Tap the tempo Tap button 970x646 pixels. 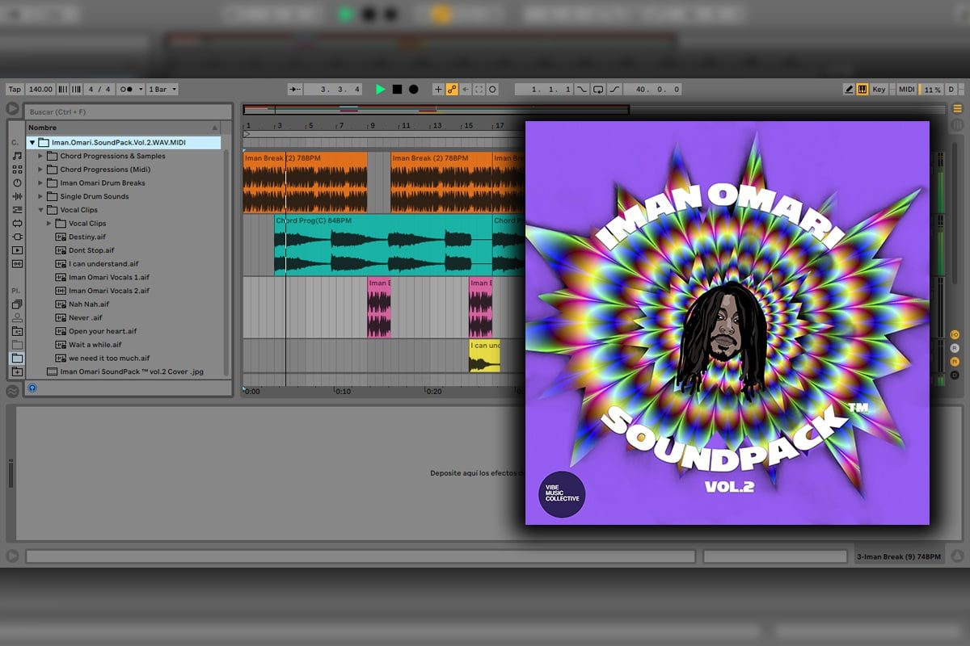point(15,90)
